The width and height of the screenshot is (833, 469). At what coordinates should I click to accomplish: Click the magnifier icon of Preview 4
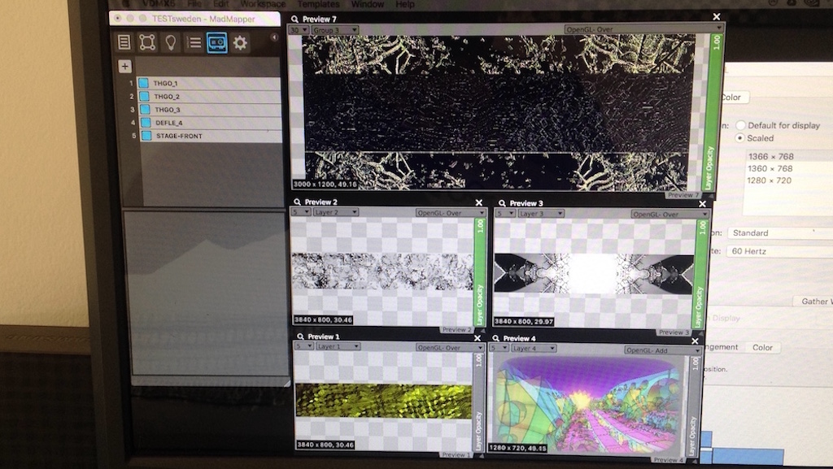point(495,338)
